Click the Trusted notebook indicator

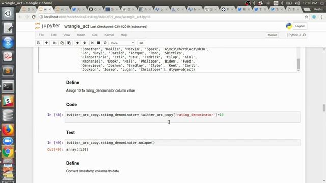click(x=273, y=35)
